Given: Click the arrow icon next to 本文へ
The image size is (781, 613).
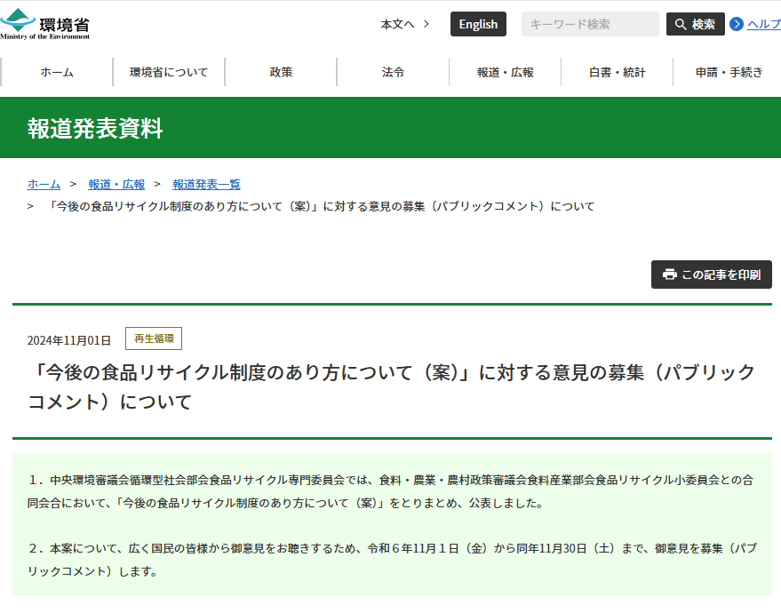Looking at the screenshot, I should [x=426, y=24].
